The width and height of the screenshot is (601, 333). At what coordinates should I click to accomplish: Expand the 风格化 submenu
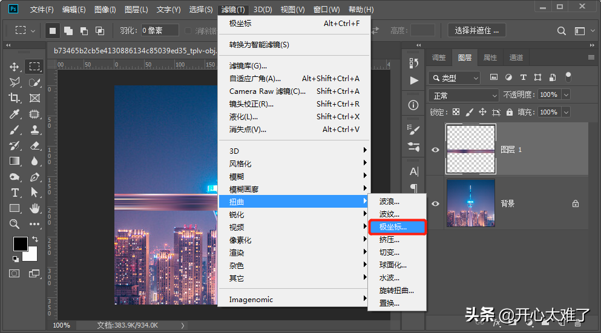(294, 164)
